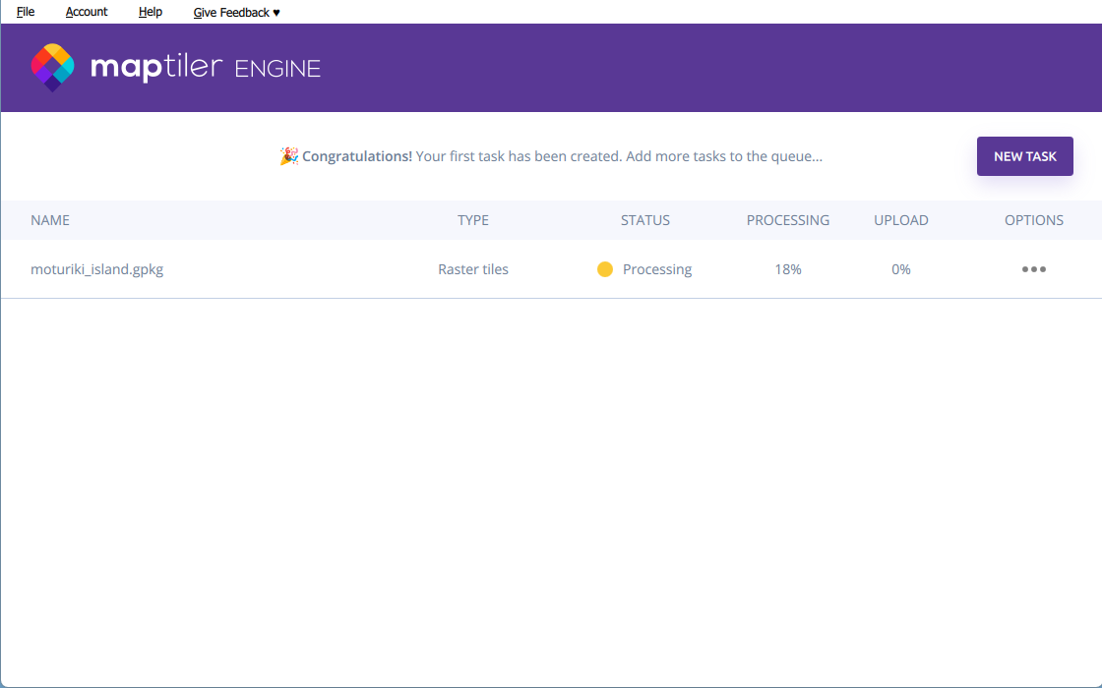Screen dimensions: 1102x688
Task: Click the maptiler ENGINE wordmark
Action: tap(206, 68)
